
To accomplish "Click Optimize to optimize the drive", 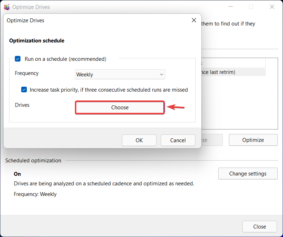I will point(253,140).
